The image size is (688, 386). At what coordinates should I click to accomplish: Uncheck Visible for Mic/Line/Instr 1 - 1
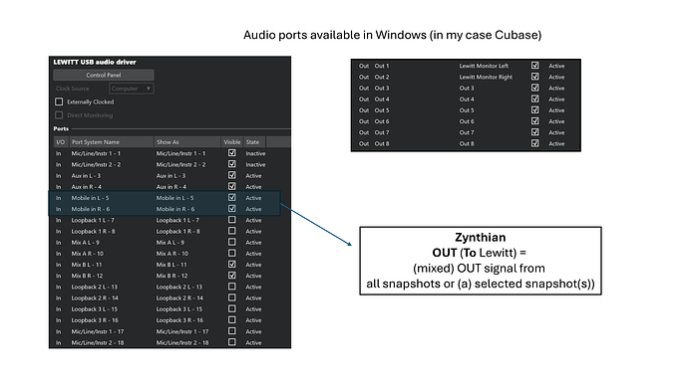click(231, 153)
